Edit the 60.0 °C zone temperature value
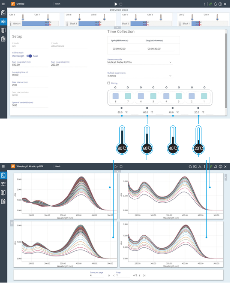This screenshot has width=231, height=283. pos(146,112)
